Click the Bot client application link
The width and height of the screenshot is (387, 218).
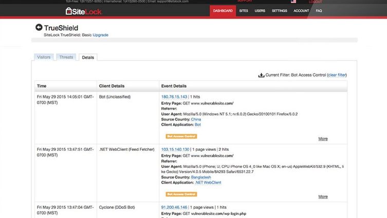point(198,125)
